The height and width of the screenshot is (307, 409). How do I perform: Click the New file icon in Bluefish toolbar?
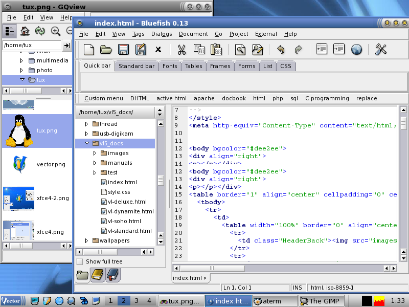click(x=89, y=50)
